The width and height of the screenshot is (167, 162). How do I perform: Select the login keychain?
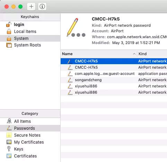[30, 25]
